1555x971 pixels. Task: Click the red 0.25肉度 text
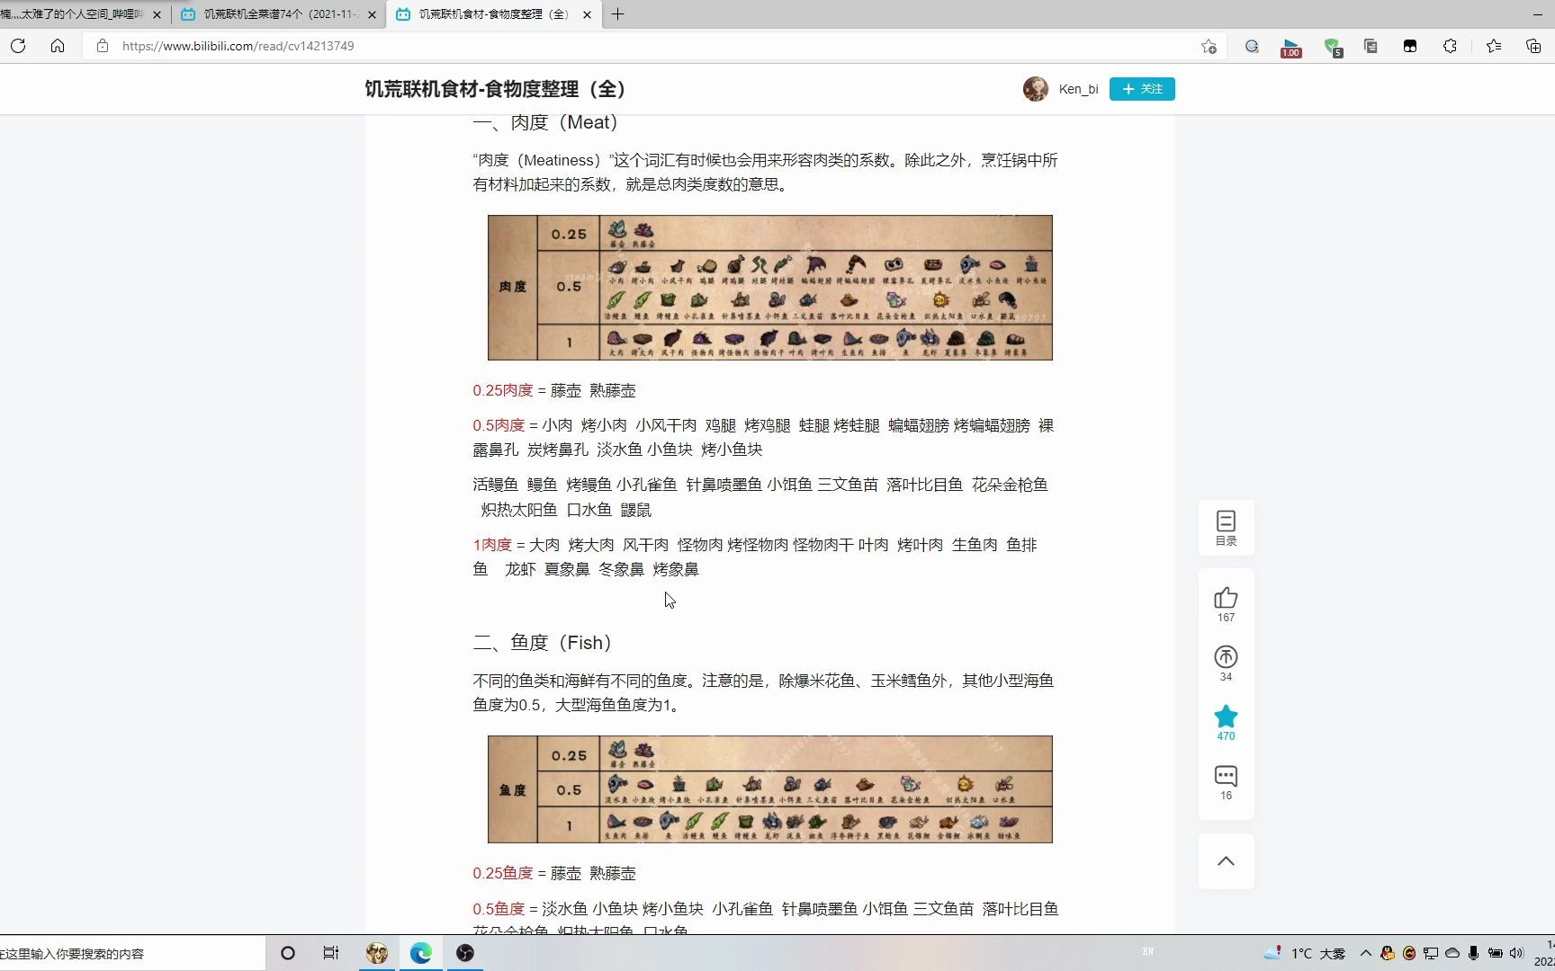(x=503, y=390)
